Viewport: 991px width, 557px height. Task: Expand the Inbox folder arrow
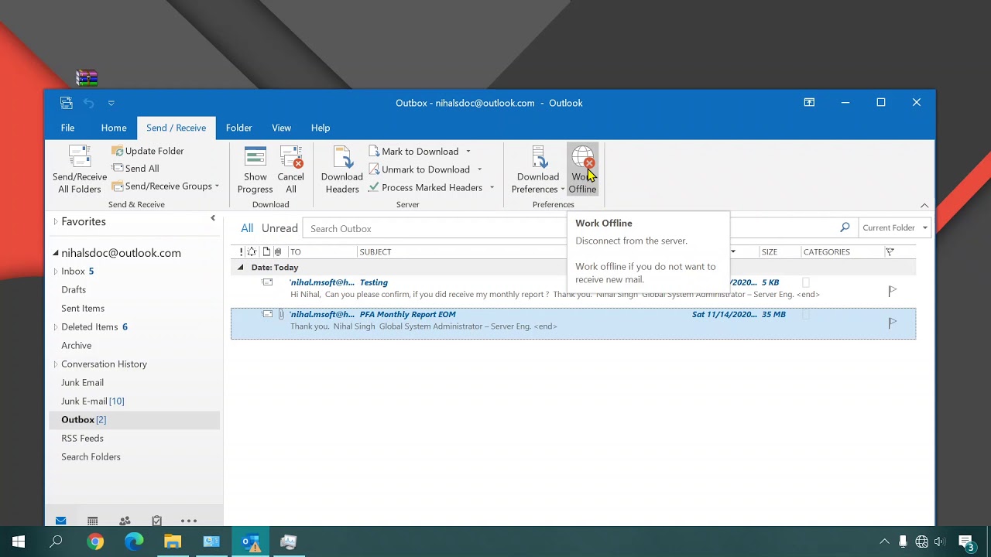[x=55, y=272]
